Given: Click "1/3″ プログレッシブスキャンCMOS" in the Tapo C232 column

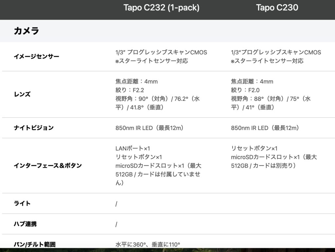Looking at the screenshot, I should [x=161, y=52].
